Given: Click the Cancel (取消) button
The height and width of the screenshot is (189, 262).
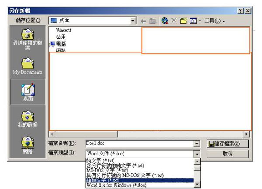Looking at the screenshot, I should [228, 154].
